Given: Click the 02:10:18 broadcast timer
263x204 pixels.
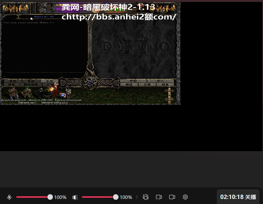Looking at the screenshot, I should [232, 197].
